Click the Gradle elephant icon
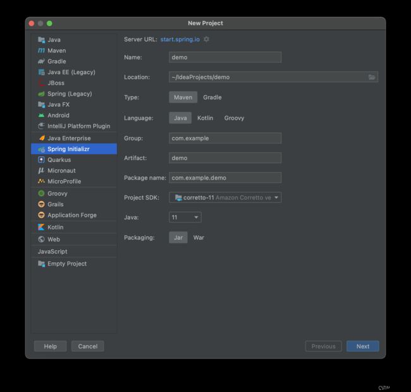 pyautogui.click(x=41, y=61)
